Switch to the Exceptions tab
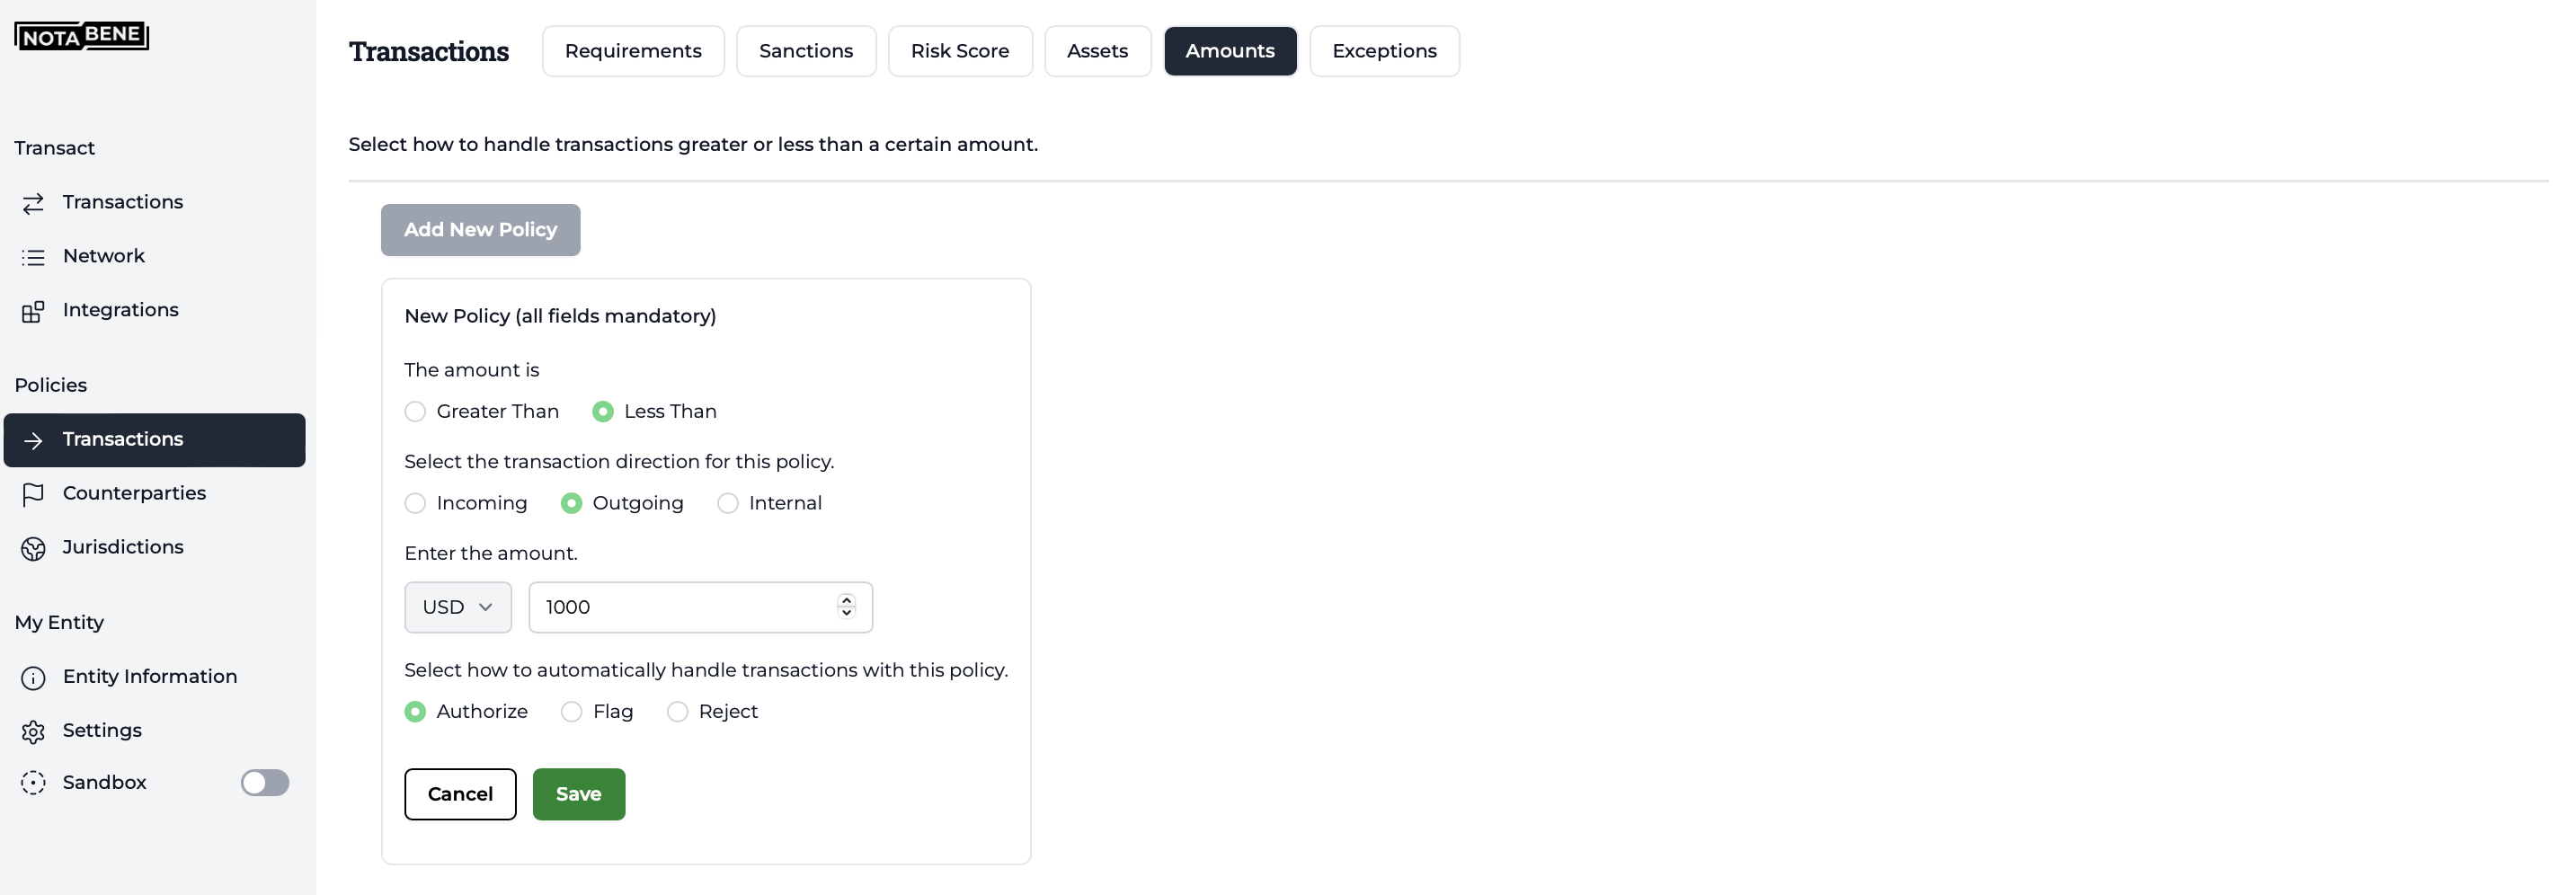Viewport: 2576px width, 895px height. 1385,51
